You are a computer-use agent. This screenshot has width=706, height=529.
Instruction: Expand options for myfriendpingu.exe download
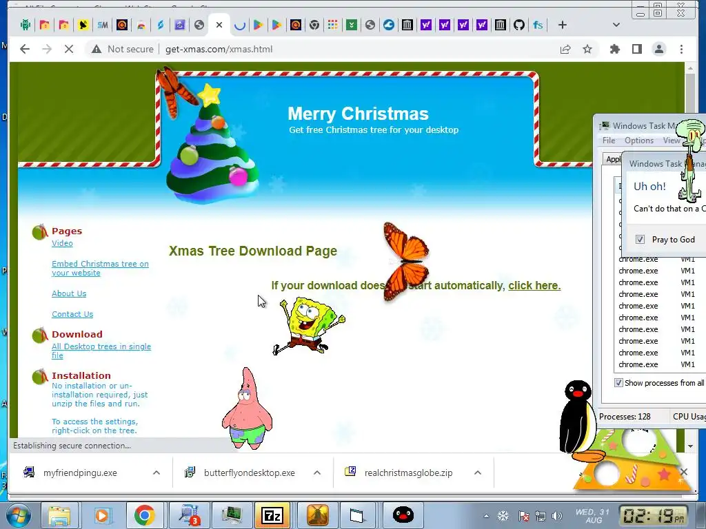coord(157,473)
